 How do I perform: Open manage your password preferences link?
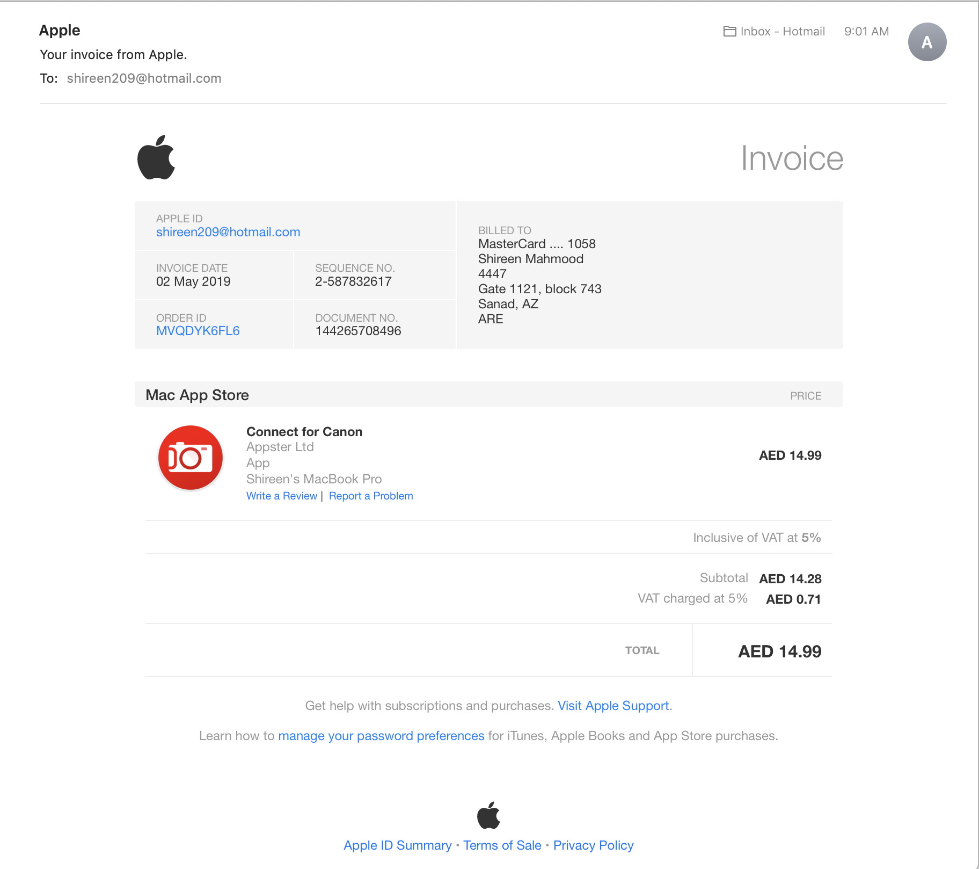(x=381, y=736)
